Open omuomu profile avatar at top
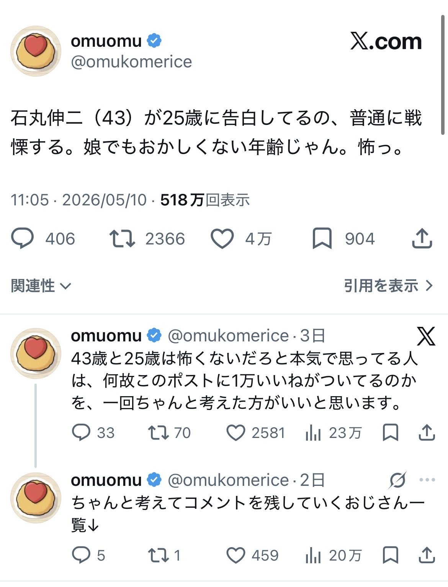 point(36,51)
